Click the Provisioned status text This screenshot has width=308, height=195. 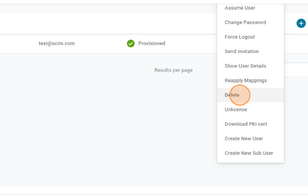152,43
